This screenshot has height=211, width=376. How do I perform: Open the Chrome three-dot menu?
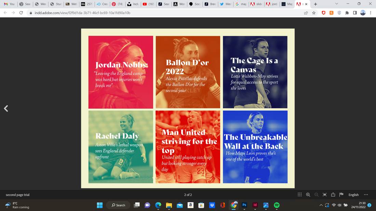(x=371, y=13)
